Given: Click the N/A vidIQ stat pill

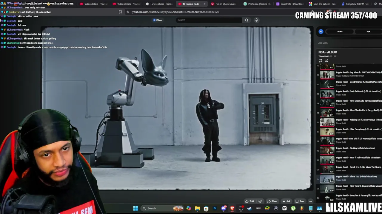Looking at the screenshot, I should pyautogui.click(x=368, y=32).
